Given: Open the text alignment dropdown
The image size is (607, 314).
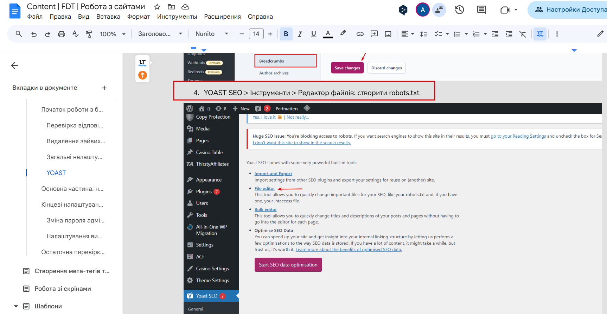Looking at the screenshot, I should point(408,34).
